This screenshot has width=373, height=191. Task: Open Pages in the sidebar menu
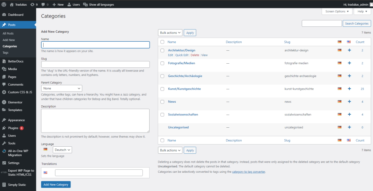(x=18, y=77)
